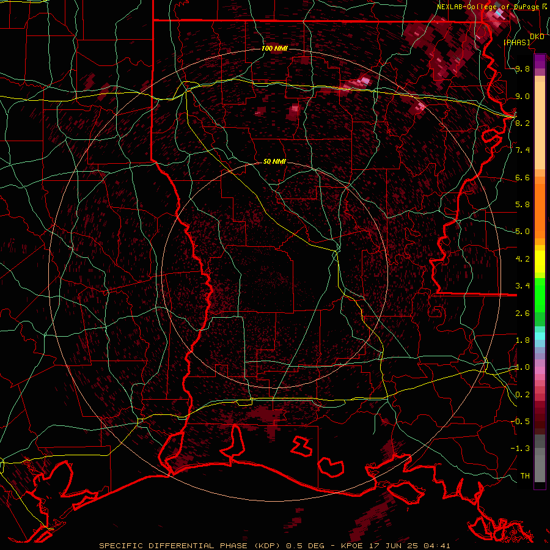The width and height of the screenshot is (550, 550).
Task: Click the DKD label above the scale
Action: (x=537, y=37)
